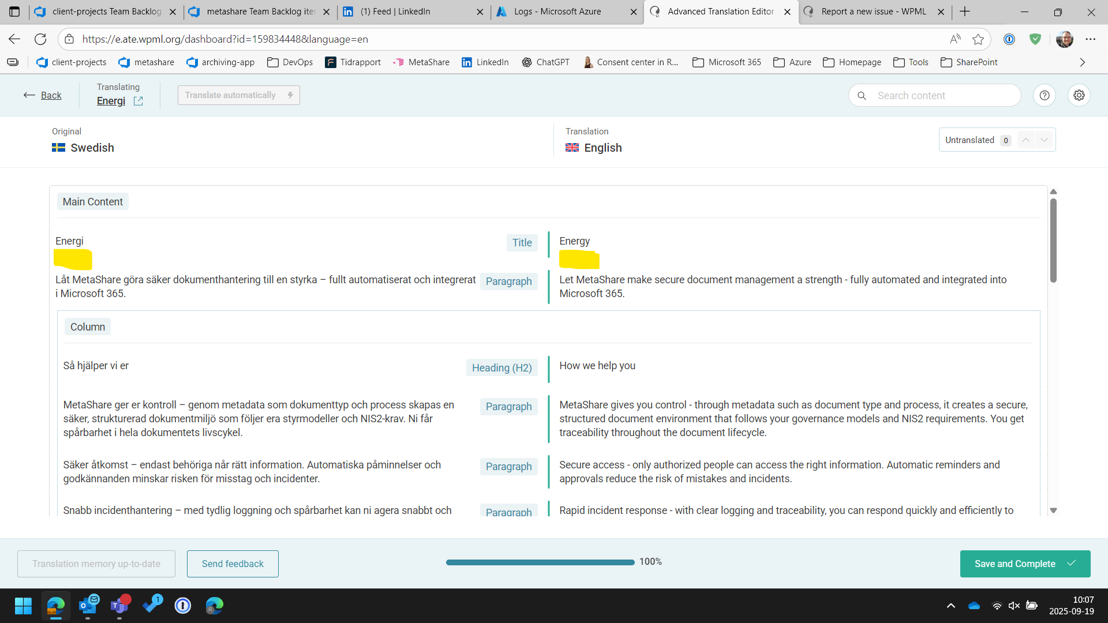The height and width of the screenshot is (623, 1108).
Task: Open the help question mark icon
Action: (x=1044, y=95)
